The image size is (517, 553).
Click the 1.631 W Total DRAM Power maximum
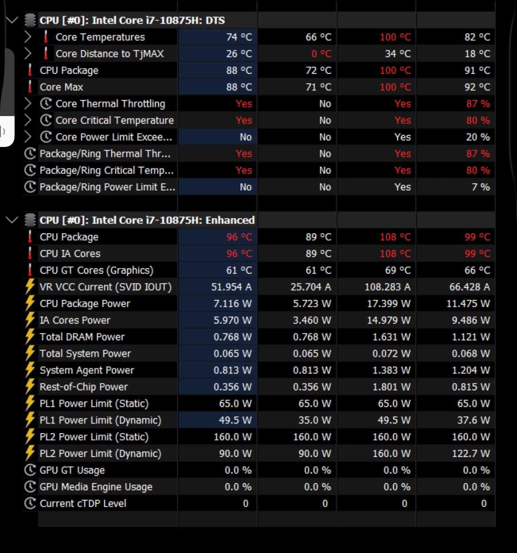click(392, 337)
